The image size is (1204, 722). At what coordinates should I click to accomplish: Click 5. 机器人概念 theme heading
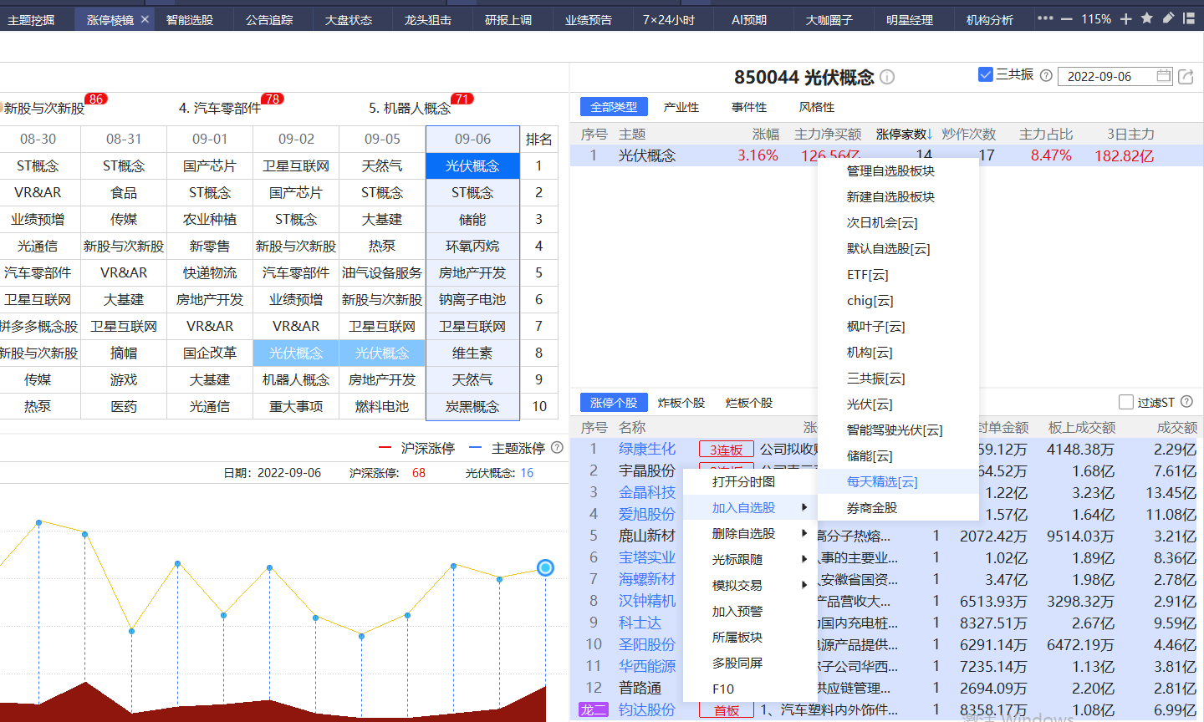(x=410, y=108)
